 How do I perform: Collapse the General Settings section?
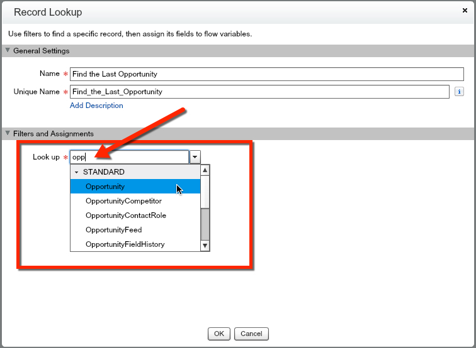(x=8, y=51)
